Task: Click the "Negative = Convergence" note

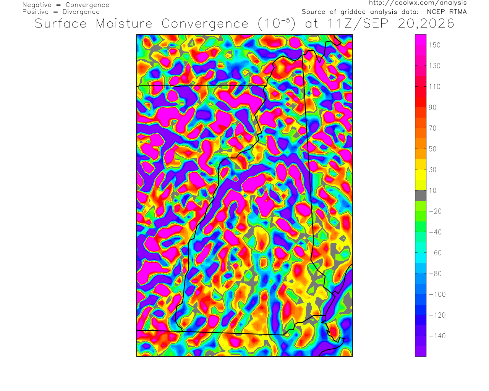Action: 66,5
